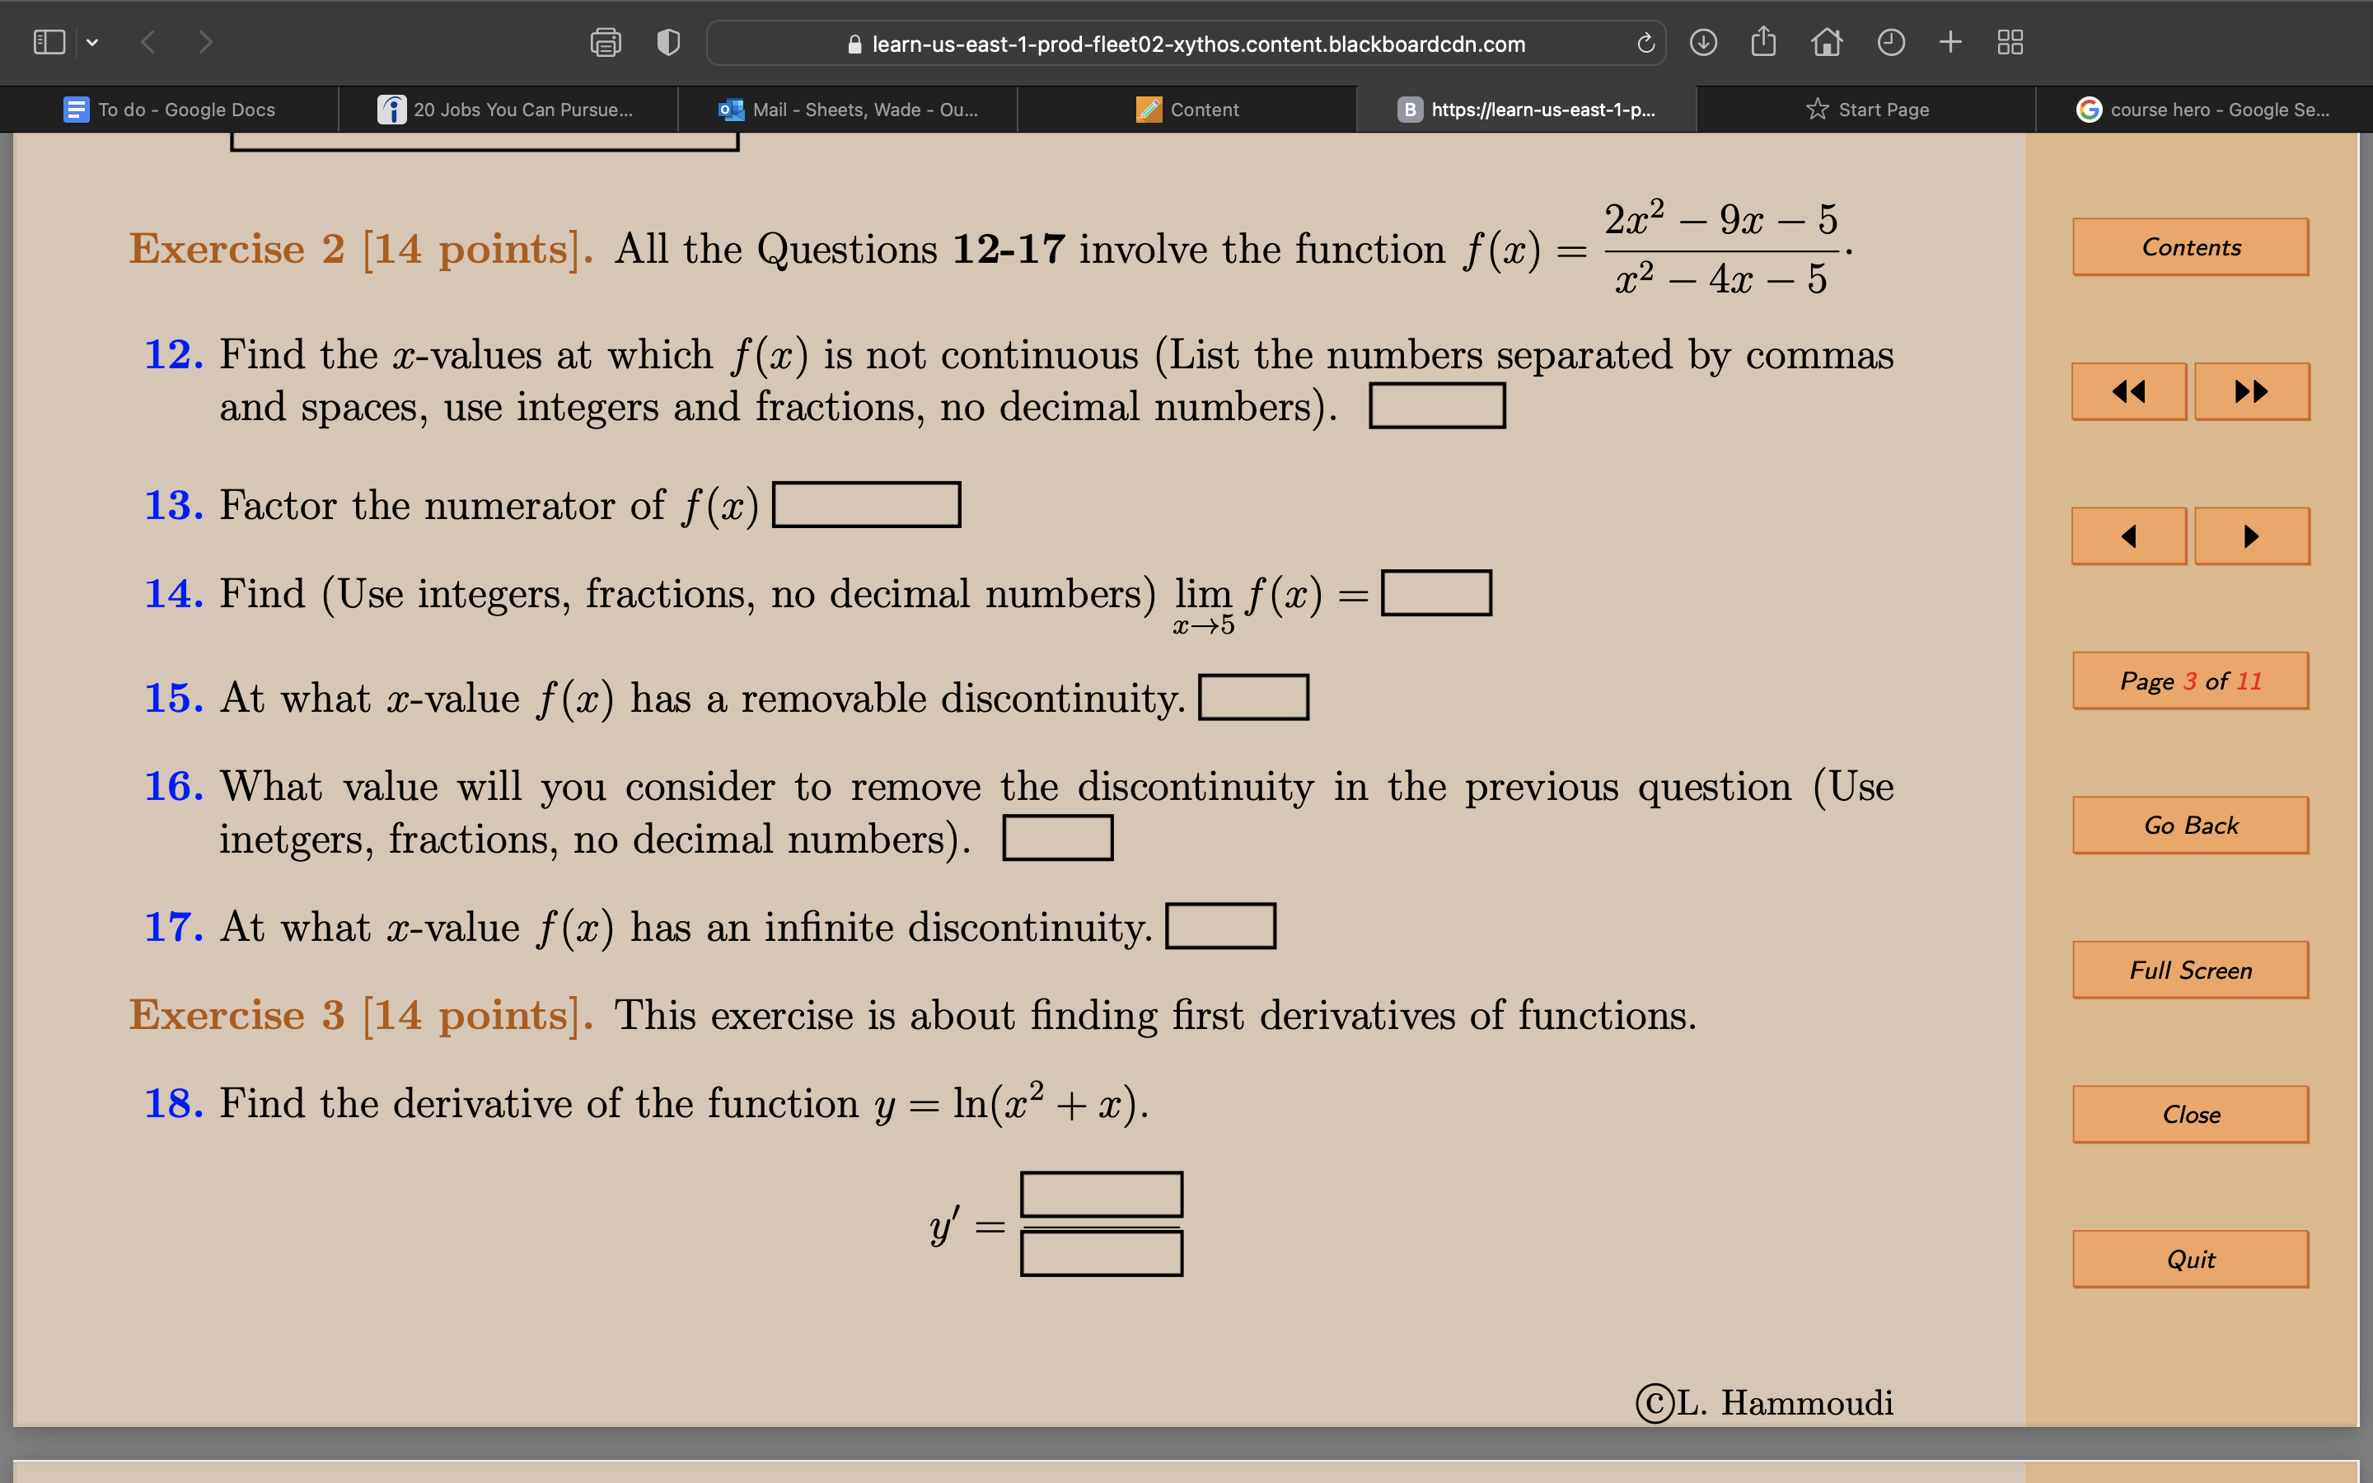Click the Contents button
Viewport: 2373px width, 1483px height.
click(2191, 247)
